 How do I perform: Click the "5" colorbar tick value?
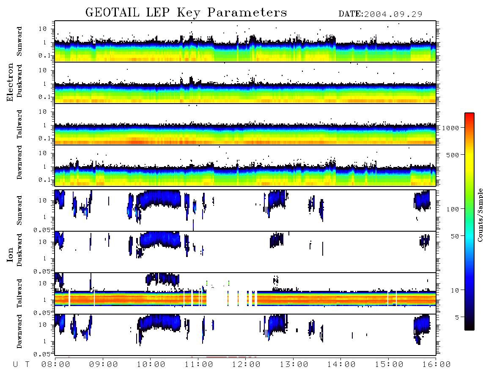pos(457,317)
